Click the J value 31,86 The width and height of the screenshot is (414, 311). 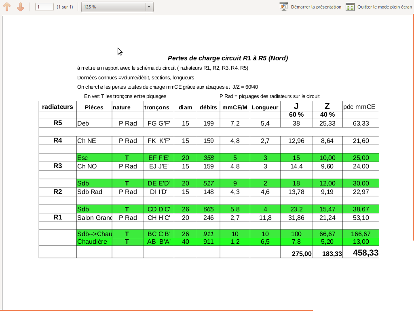click(x=296, y=217)
